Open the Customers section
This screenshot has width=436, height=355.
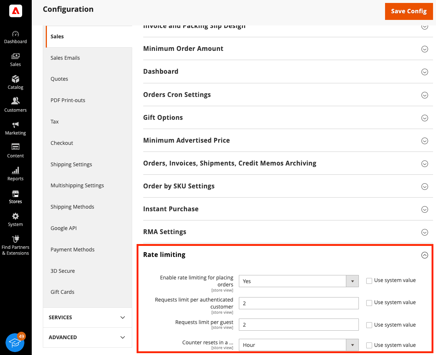[x=15, y=105]
